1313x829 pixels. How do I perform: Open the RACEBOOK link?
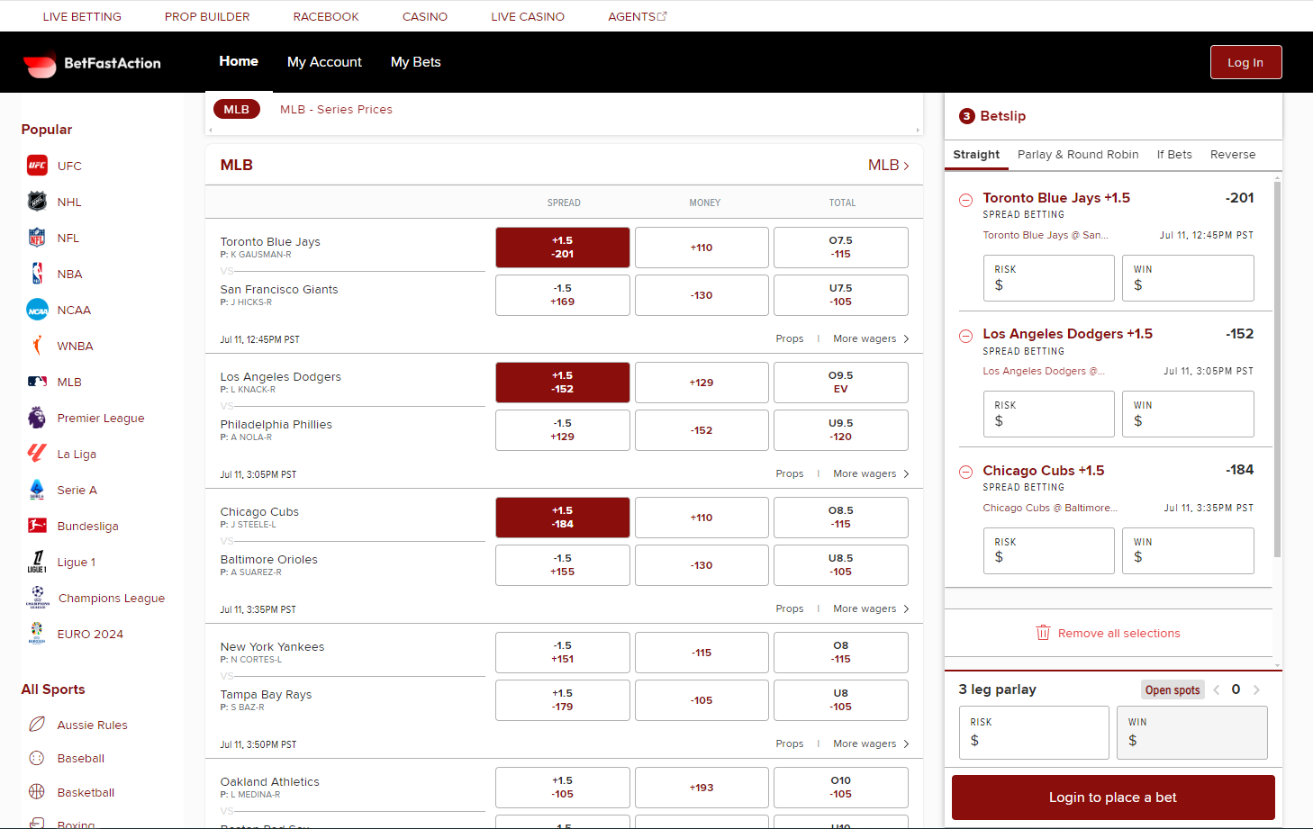326,16
